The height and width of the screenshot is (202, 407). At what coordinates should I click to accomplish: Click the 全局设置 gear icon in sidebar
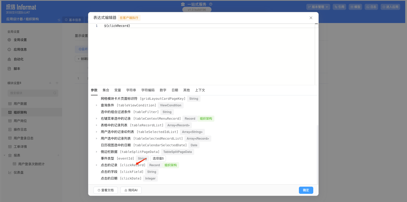[x=9, y=40]
